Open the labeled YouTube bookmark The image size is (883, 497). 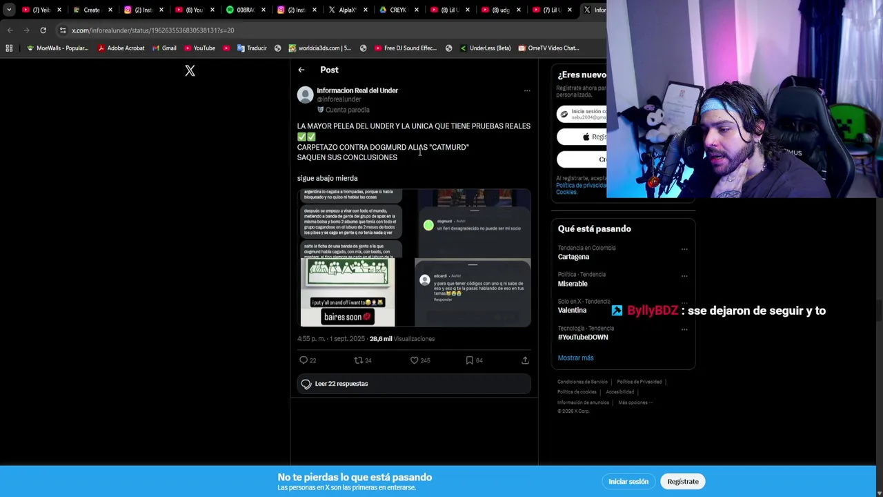coord(199,48)
